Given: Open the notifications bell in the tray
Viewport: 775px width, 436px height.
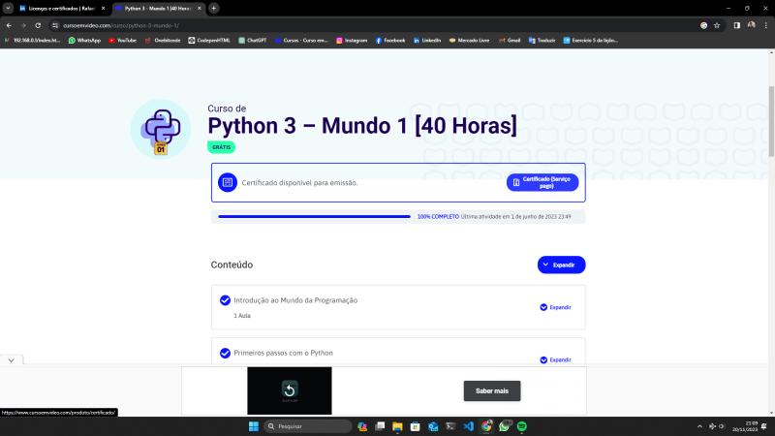Looking at the screenshot, I should coord(764,426).
